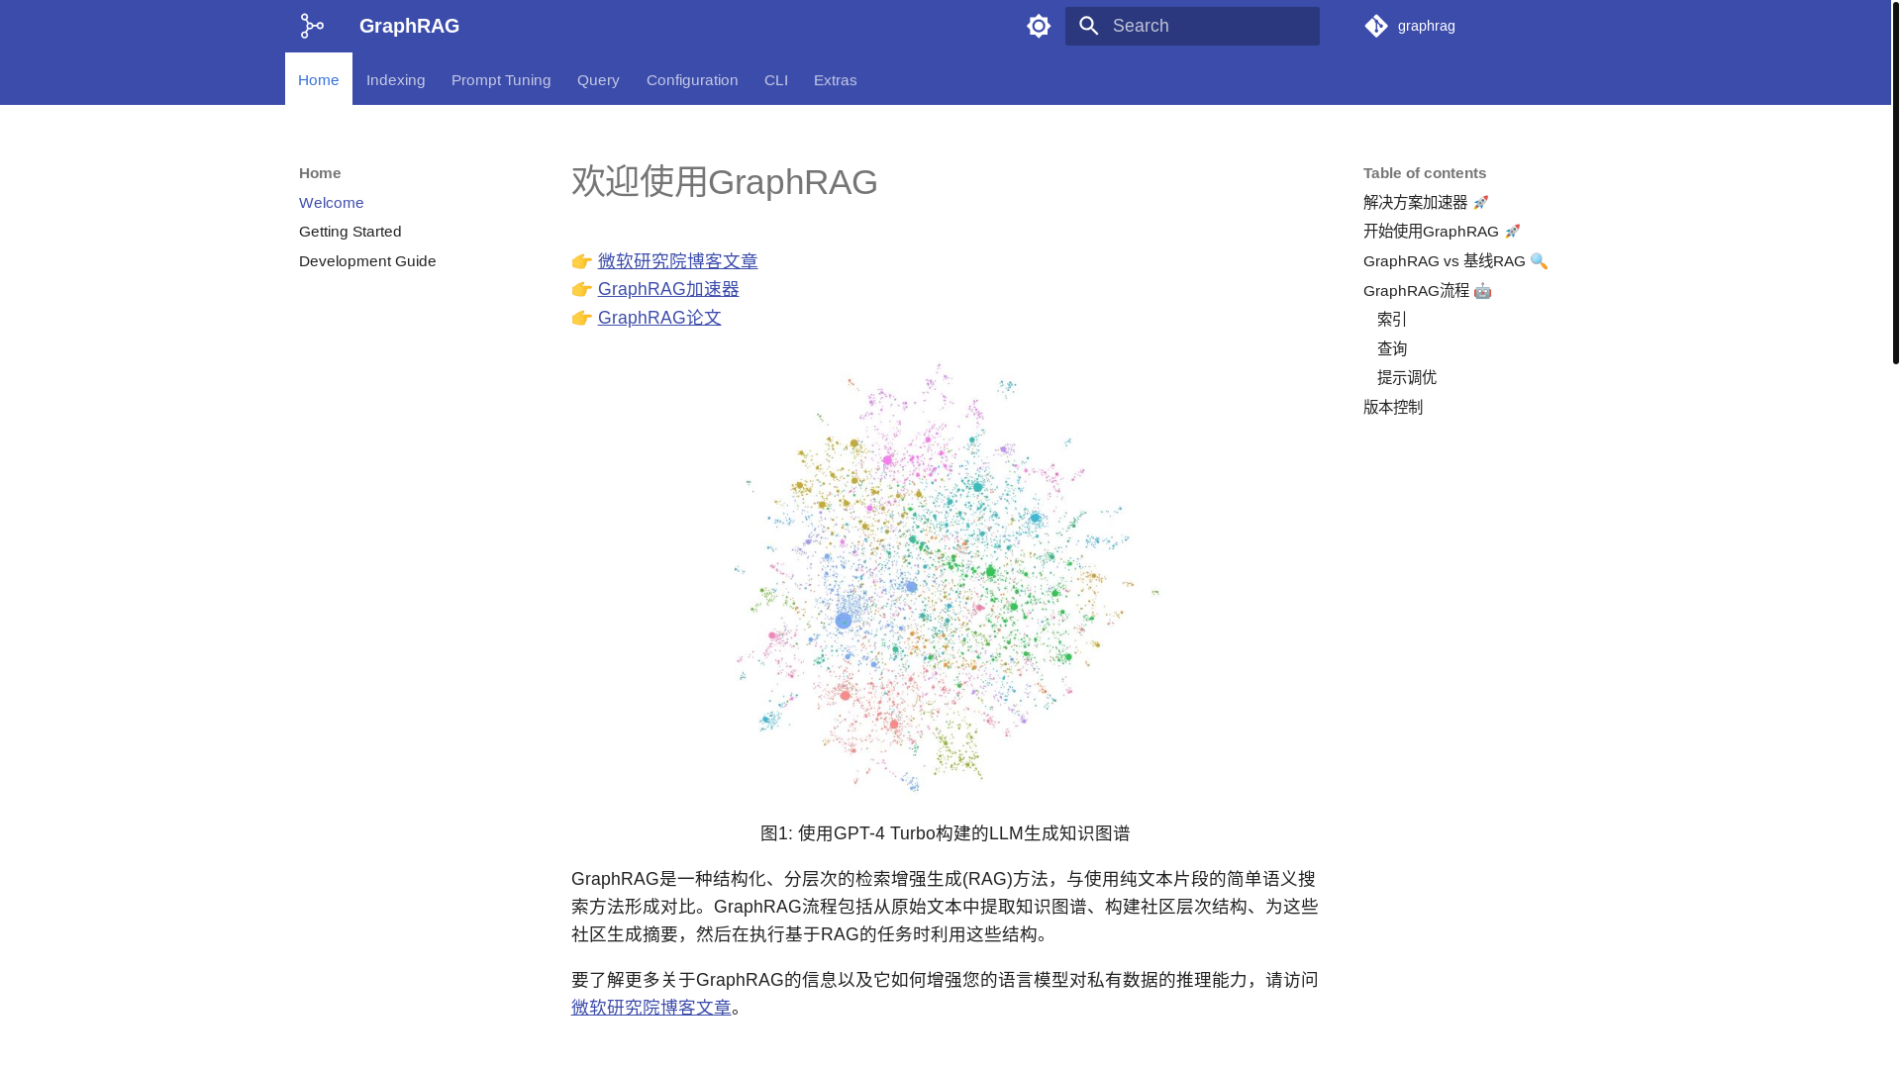Image resolution: width=1901 pixels, height=1069 pixels.
Task: Click the GraphRAG site title
Action: point(409,26)
